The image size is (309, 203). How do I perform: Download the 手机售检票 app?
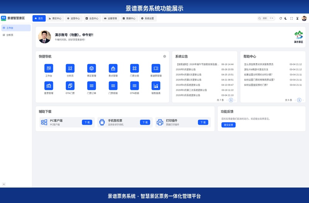[145, 122]
